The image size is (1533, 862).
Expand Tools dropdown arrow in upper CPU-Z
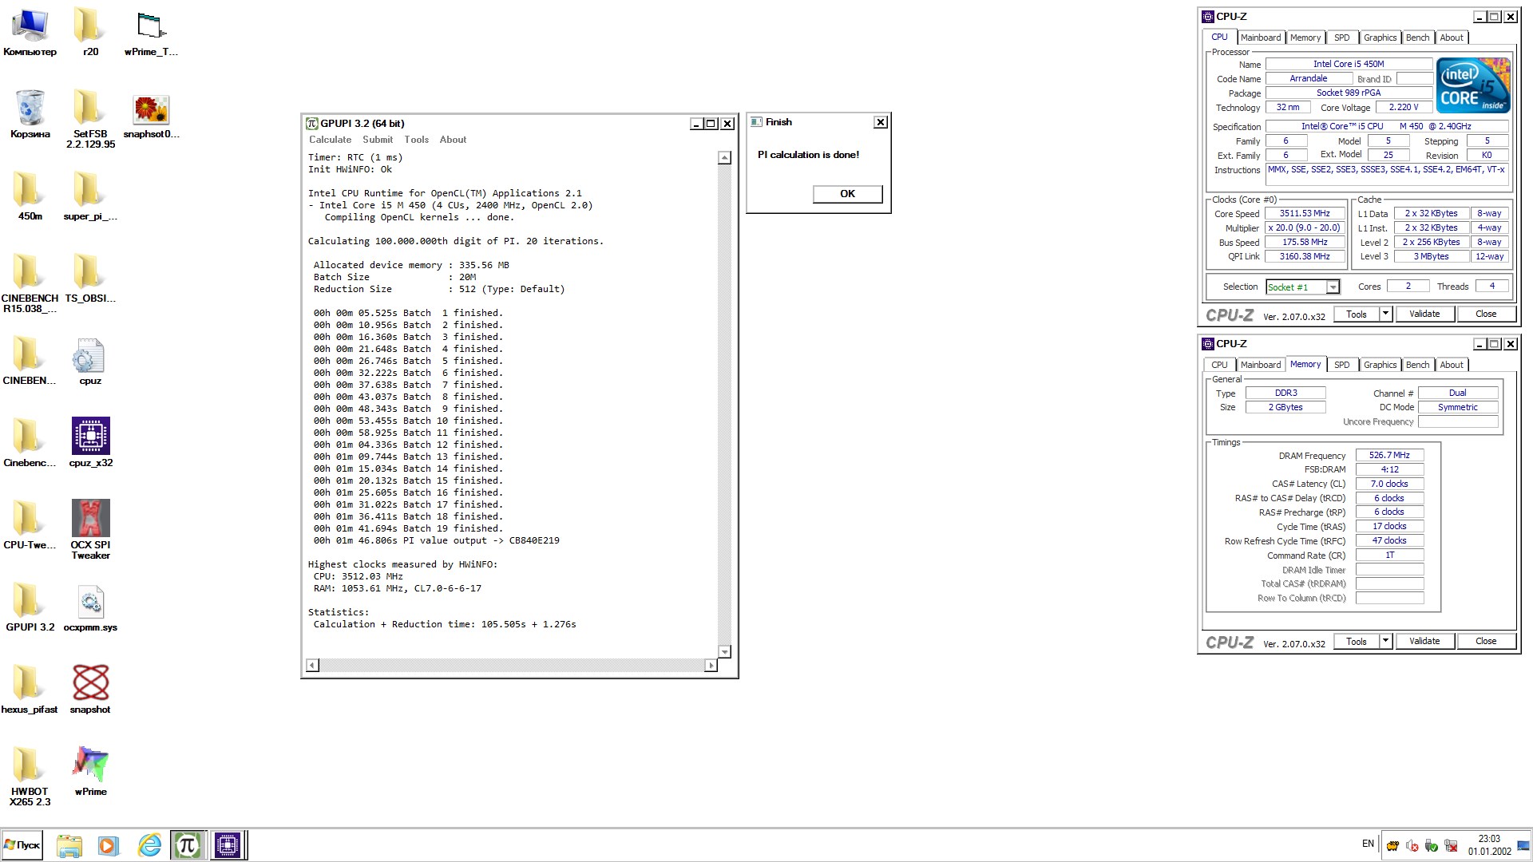[x=1386, y=314]
